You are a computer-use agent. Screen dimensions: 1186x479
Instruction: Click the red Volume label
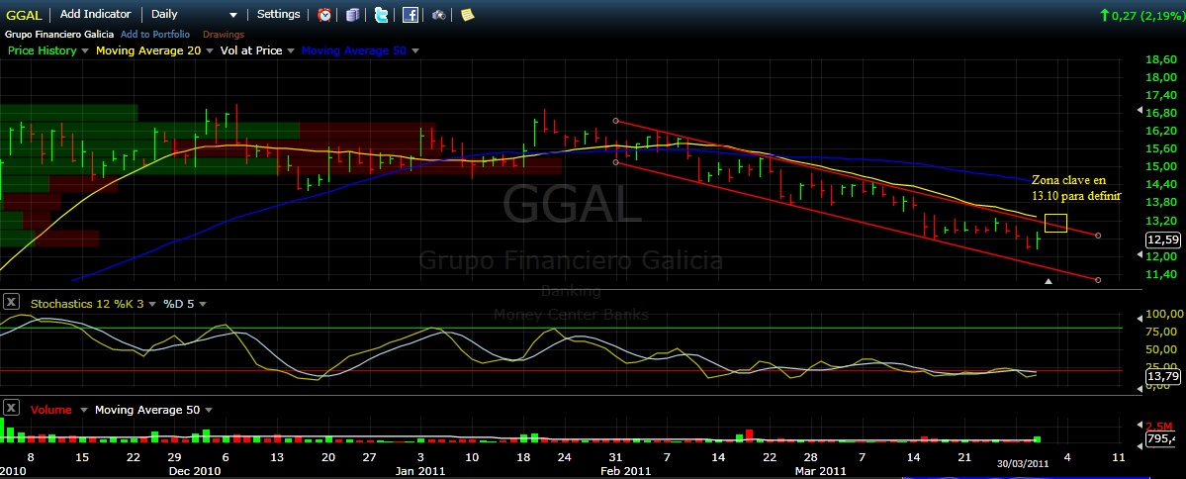click(x=51, y=410)
